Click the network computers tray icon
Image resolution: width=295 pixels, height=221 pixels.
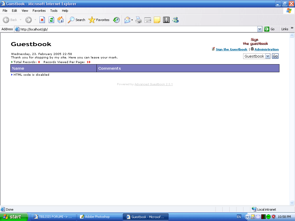pyautogui.click(x=253, y=217)
